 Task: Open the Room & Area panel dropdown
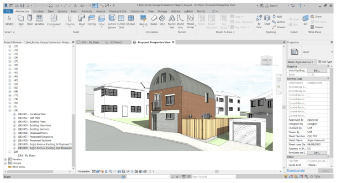225,32
